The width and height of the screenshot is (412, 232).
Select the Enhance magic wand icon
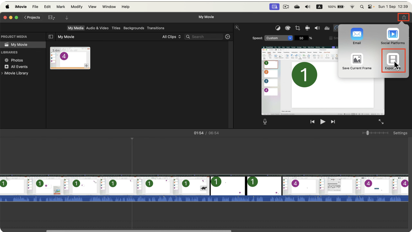(237, 28)
